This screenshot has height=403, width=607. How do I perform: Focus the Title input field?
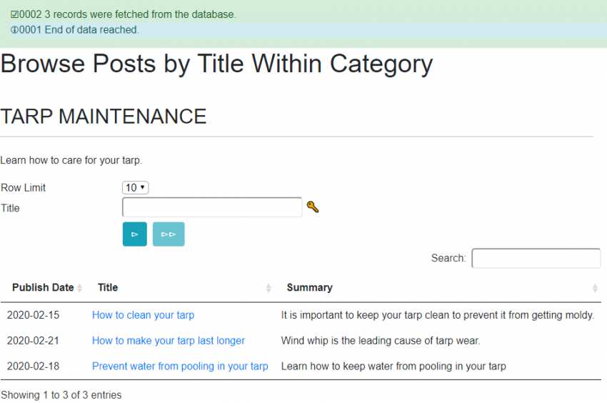click(212, 208)
